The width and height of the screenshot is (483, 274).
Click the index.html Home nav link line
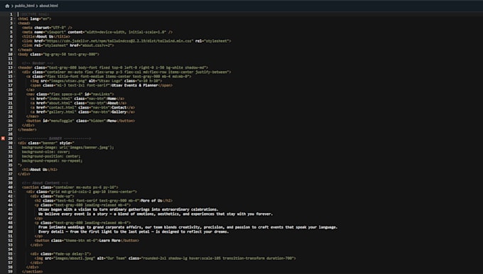tap(78, 99)
